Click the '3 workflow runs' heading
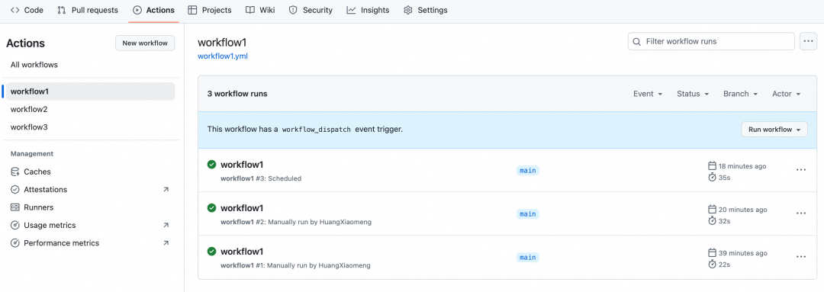 point(237,94)
